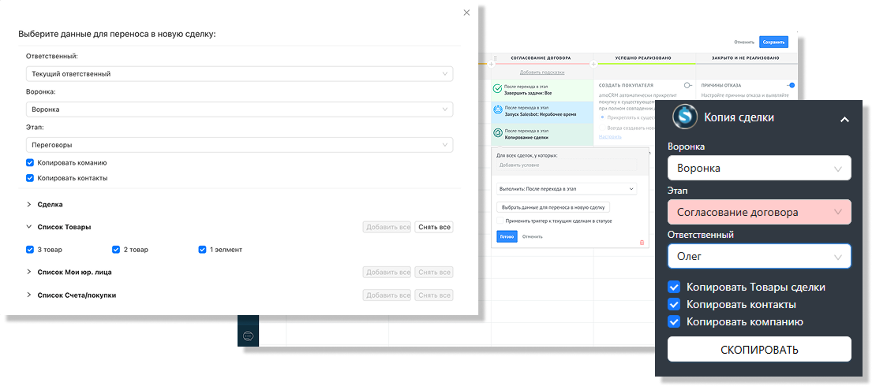Click Отменить next to Сохранить

pyautogui.click(x=743, y=42)
